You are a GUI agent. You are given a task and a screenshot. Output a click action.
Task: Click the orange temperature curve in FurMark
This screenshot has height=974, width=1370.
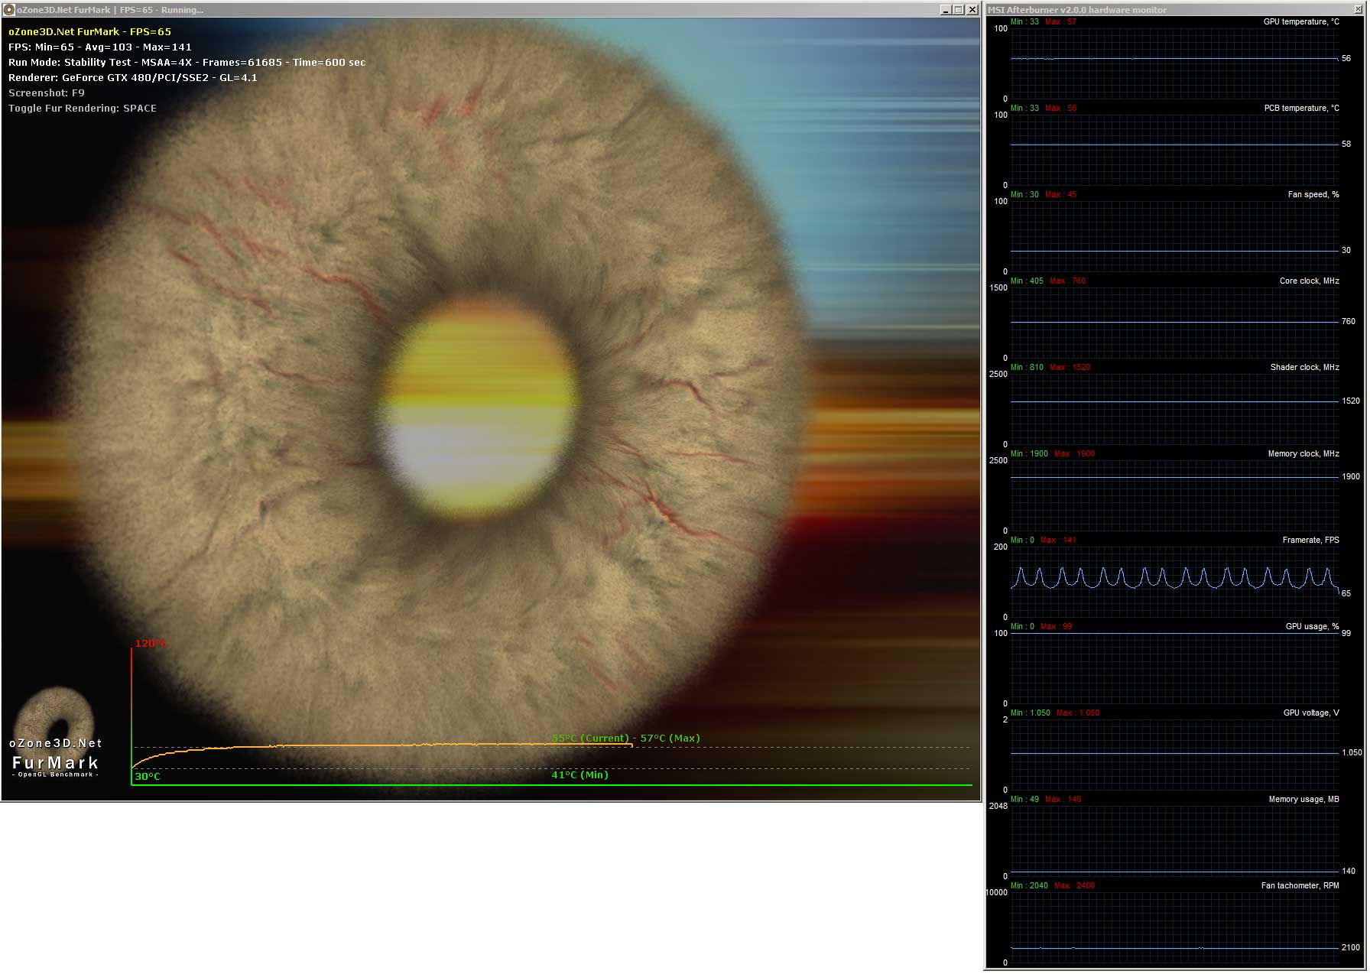(x=382, y=745)
